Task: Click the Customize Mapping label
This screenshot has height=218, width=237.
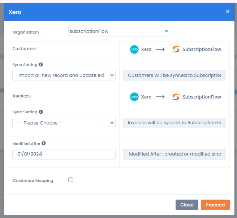Action: click(x=33, y=180)
